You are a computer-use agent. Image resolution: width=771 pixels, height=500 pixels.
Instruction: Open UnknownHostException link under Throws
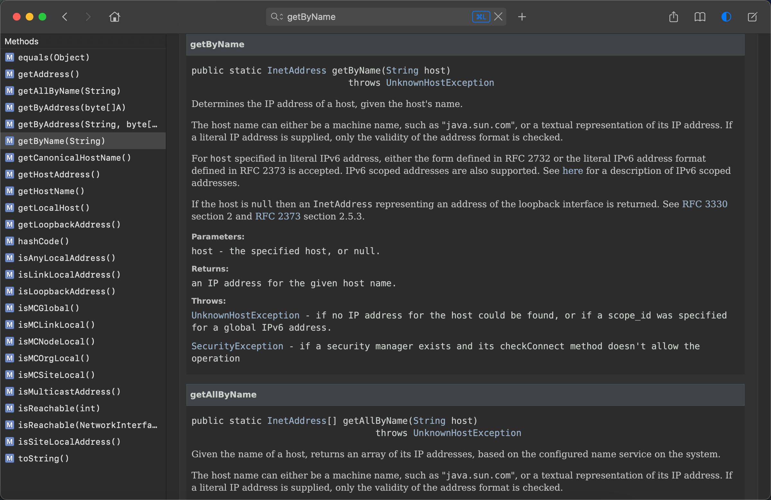[245, 315]
